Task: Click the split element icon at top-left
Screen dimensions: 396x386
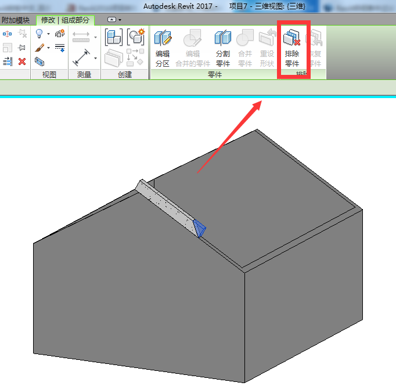Action: pos(8,34)
